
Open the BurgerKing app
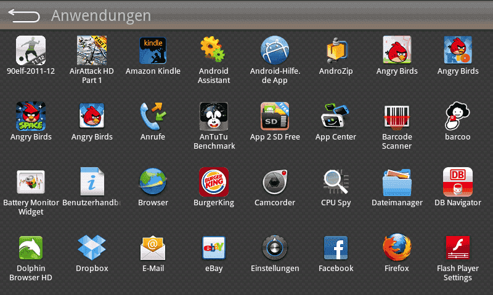pyautogui.click(x=214, y=182)
